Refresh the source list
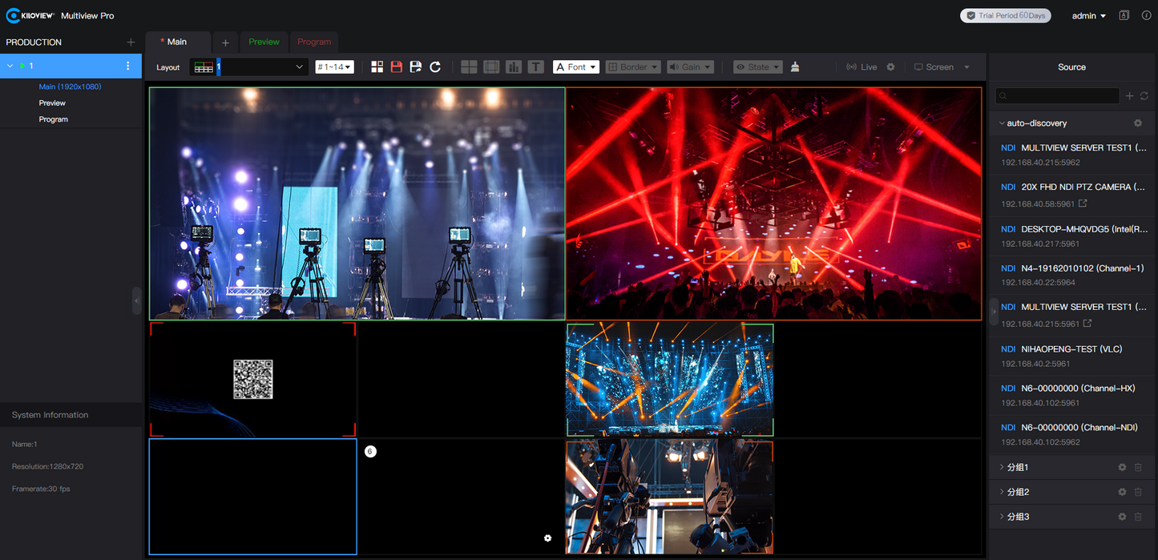The height and width of the screenshot is (560, 1158). [x=1144, y=95]
